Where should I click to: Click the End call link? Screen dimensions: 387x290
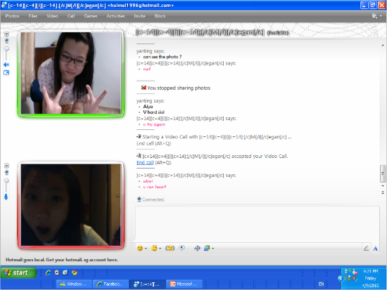click(x=145, y=163)
